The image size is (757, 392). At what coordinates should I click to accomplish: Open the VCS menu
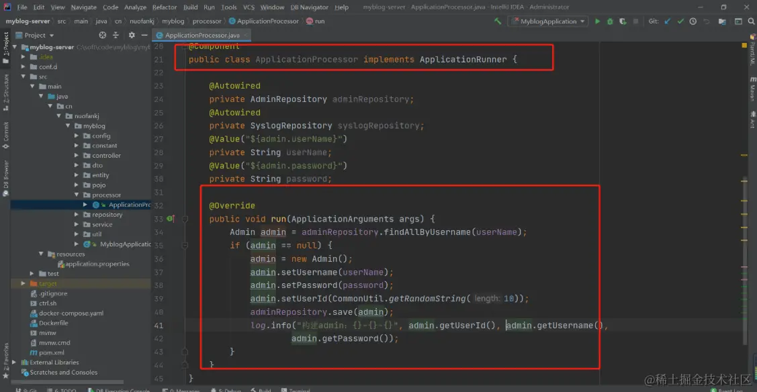point(249,7)
